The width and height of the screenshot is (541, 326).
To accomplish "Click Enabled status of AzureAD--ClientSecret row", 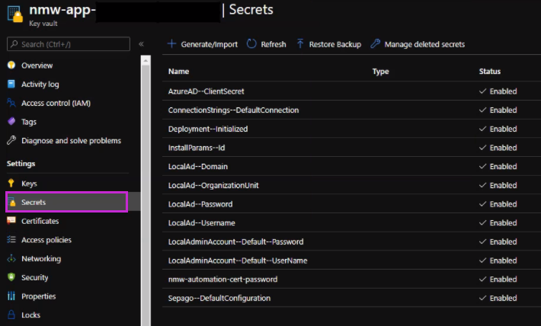I will 498,91.
